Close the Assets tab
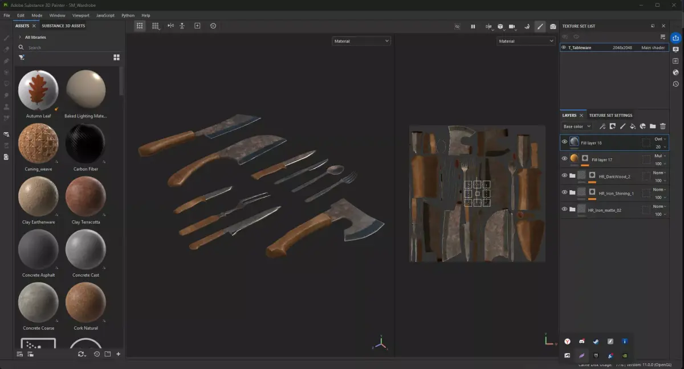Viewport: 684px width, 369px height. tap(34, 26)
